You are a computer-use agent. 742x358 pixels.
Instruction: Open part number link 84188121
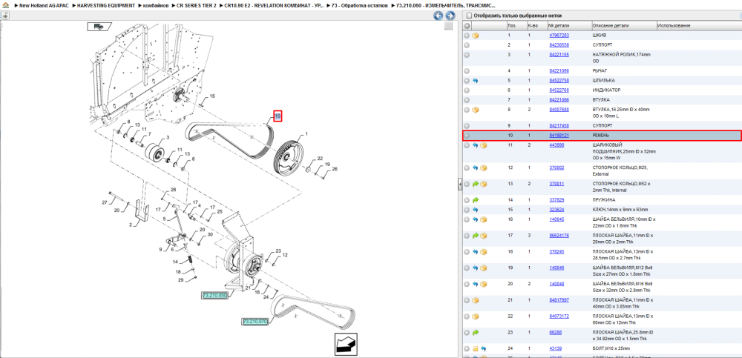(x=559, y=136)
